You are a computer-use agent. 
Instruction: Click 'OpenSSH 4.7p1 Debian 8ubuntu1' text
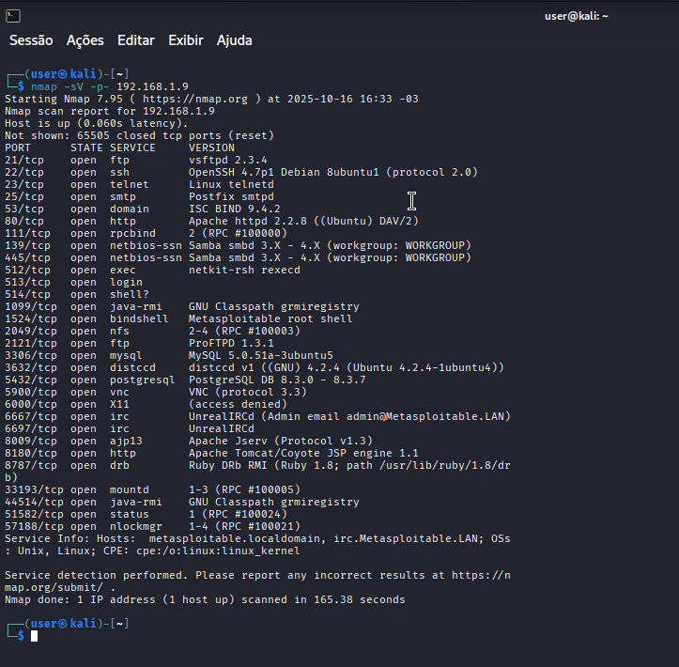(284, 172)
